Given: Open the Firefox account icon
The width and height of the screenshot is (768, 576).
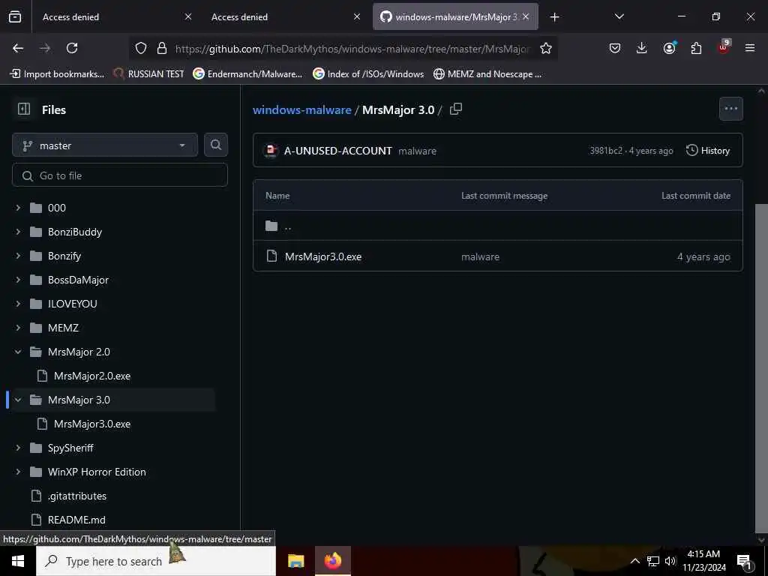Looking at the screenshot, I should (669, 48).
